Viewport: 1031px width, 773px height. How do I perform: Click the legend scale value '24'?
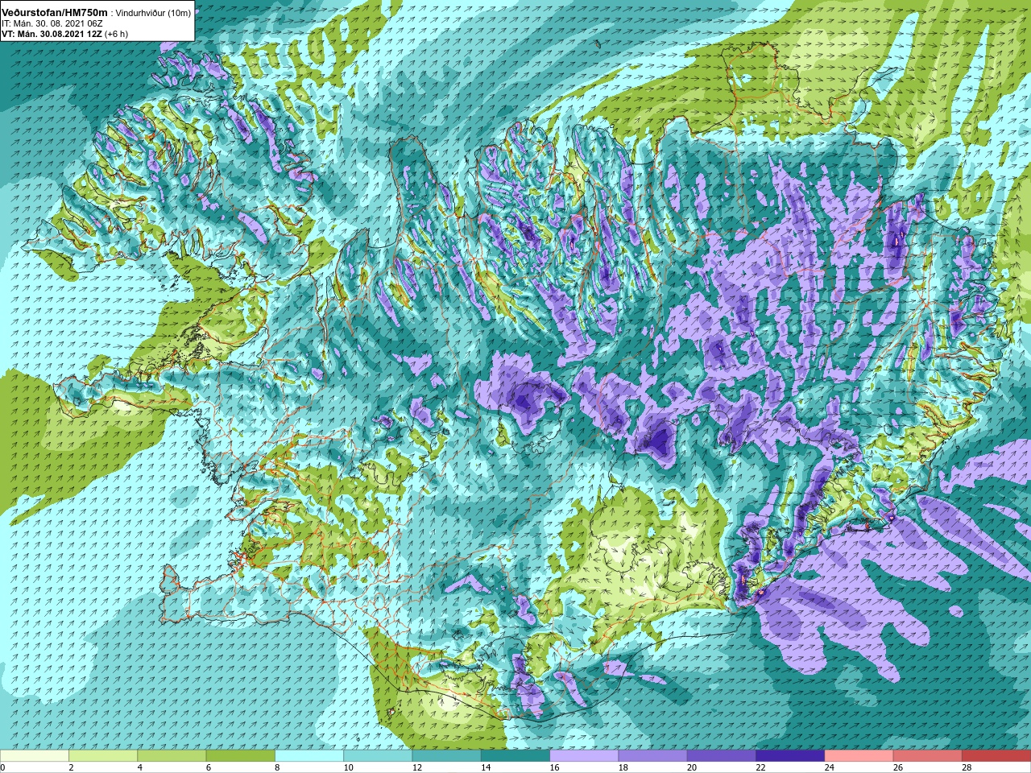tap(829, 767)
